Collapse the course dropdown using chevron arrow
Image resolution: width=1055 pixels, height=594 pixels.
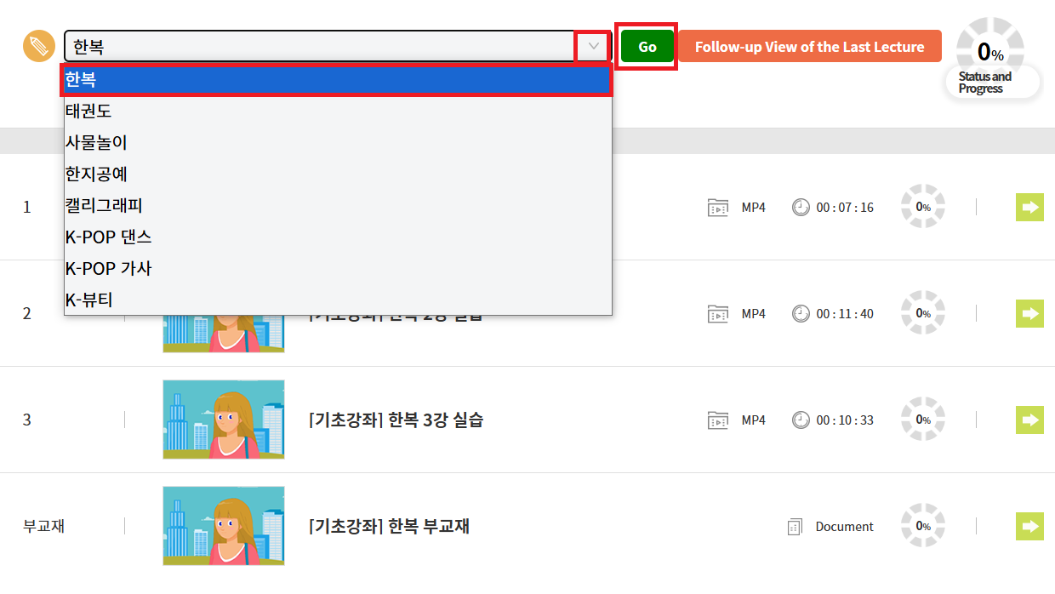coord(594,46)
